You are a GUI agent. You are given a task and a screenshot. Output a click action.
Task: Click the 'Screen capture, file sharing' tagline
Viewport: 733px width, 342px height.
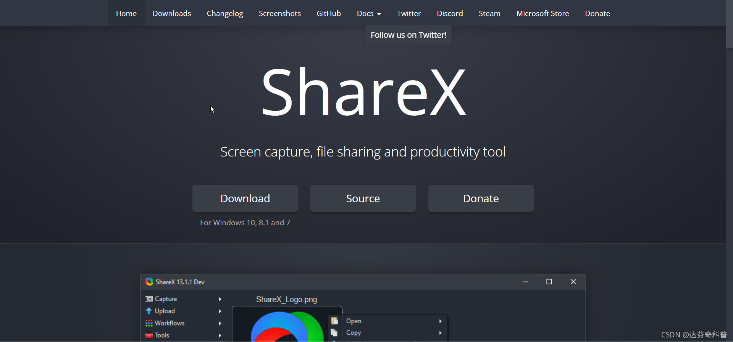(363, 152)
